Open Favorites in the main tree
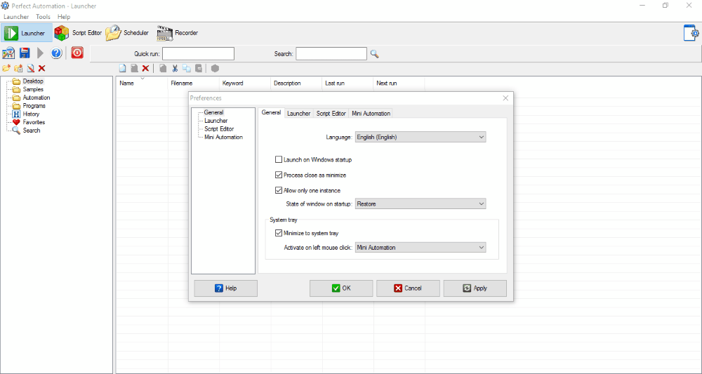The height and width of the screenshot is (374, 702). point(34,122)
